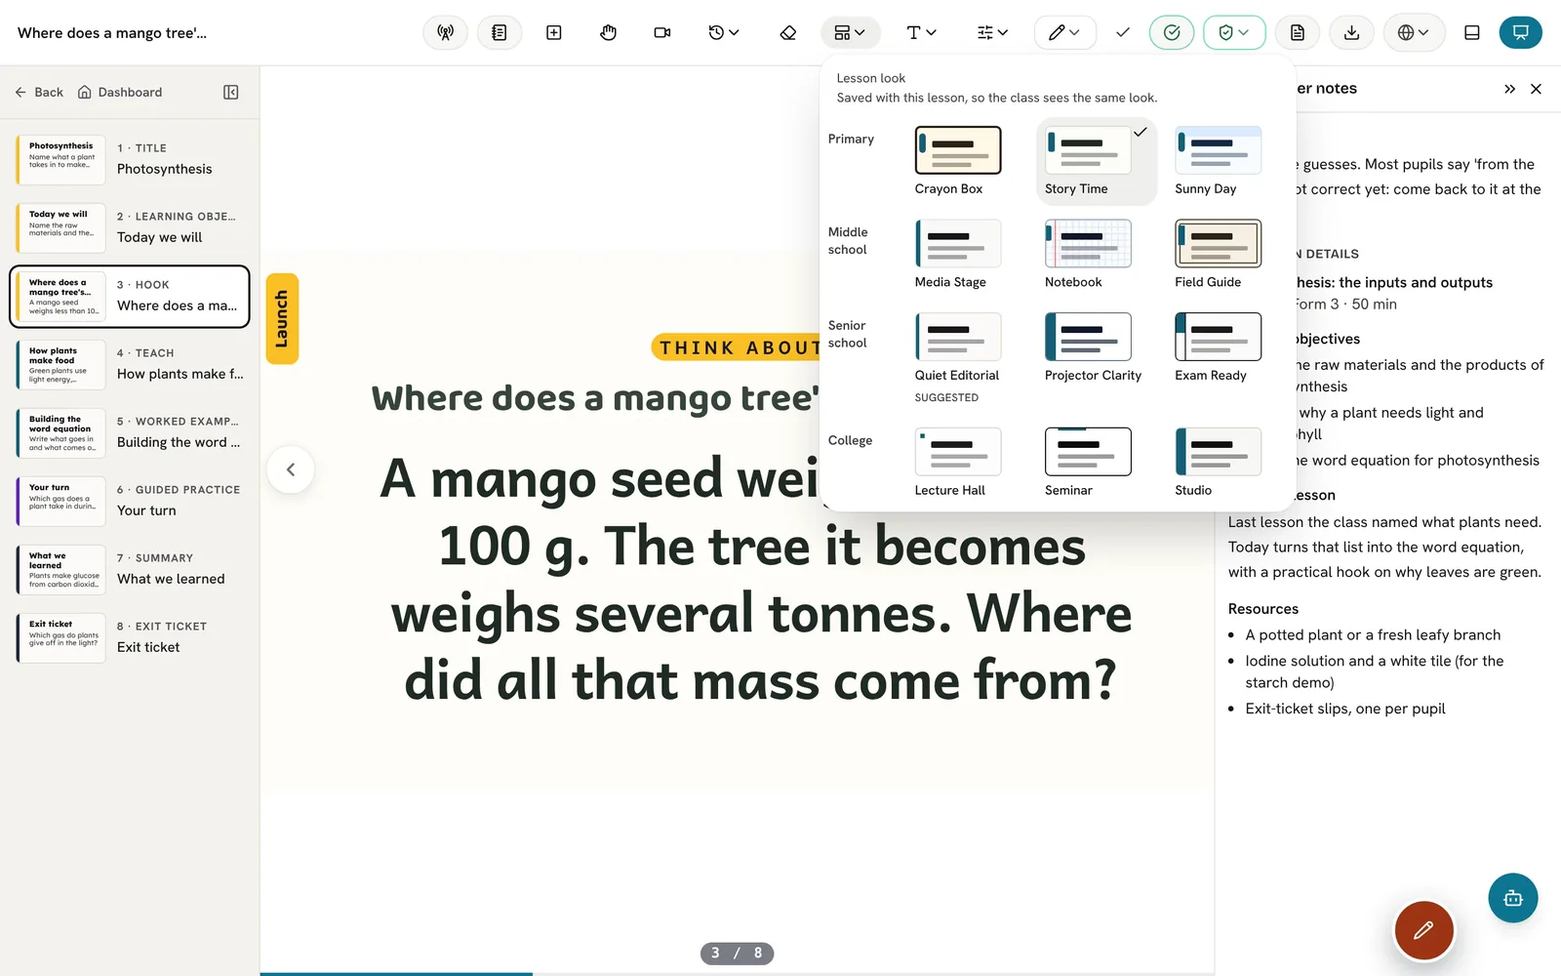Choose the Seminar college look
Screen dimensions: 1561x976
[1088, 463]
